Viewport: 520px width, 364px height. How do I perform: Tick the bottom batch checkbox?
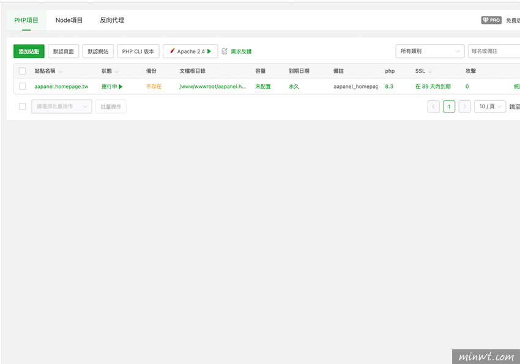pos(23,106)
